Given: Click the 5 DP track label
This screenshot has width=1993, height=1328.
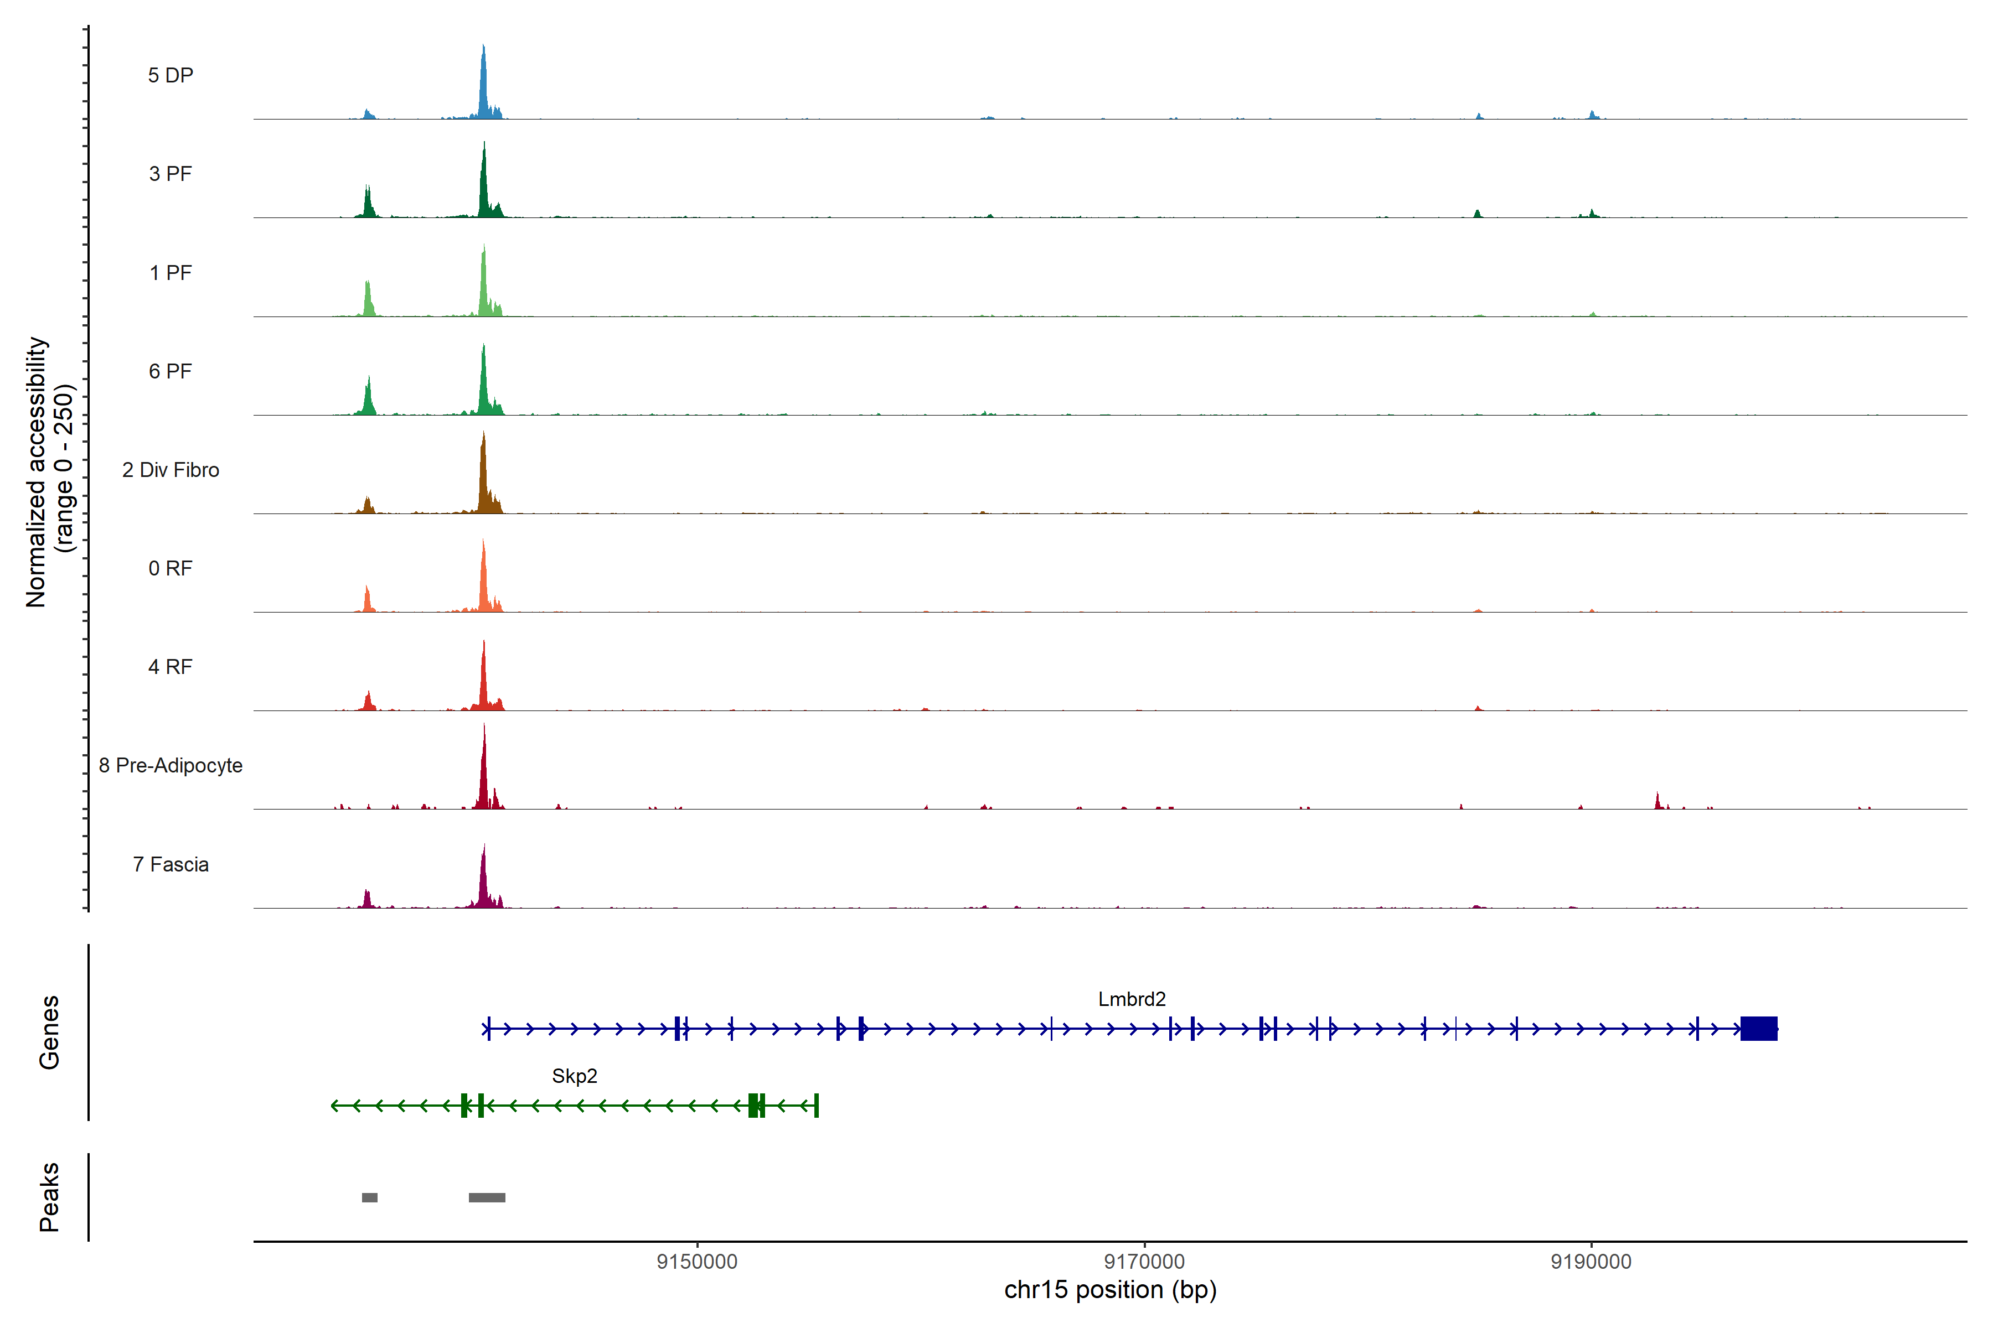Looking at the screenshot, I should tap(171, 75).
